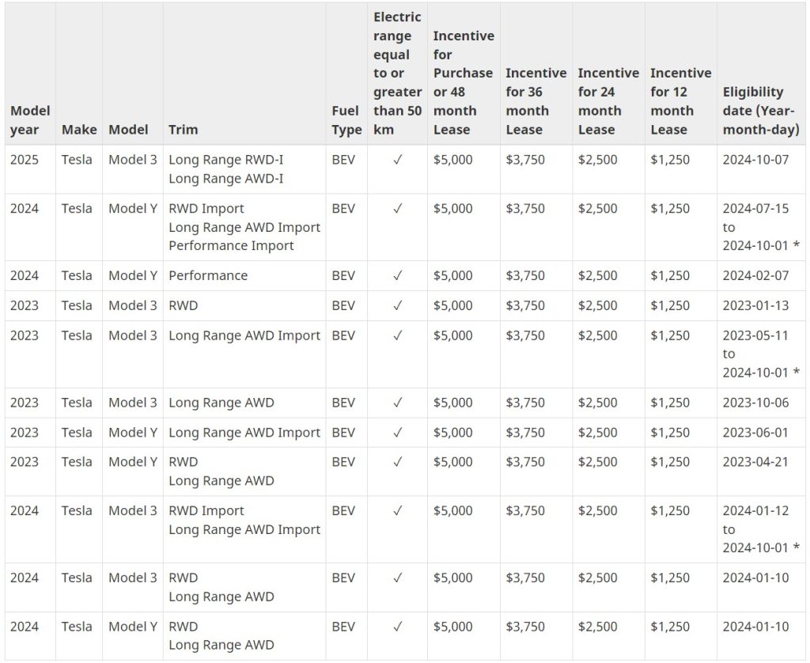This screenshot has width=810, height=663.
Task: Click the checkmark for 2024 Model Y Performance
Action: 397,276
